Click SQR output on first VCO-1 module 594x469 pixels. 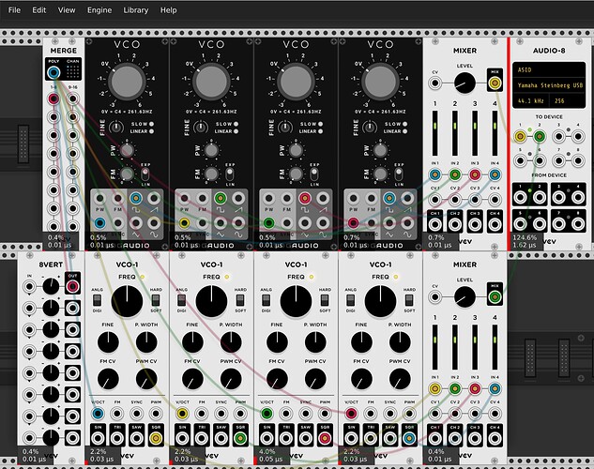point(156,439)
